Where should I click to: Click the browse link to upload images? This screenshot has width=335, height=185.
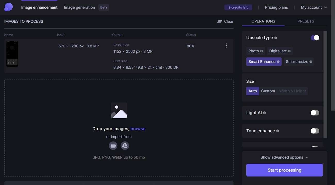point(138,129)
